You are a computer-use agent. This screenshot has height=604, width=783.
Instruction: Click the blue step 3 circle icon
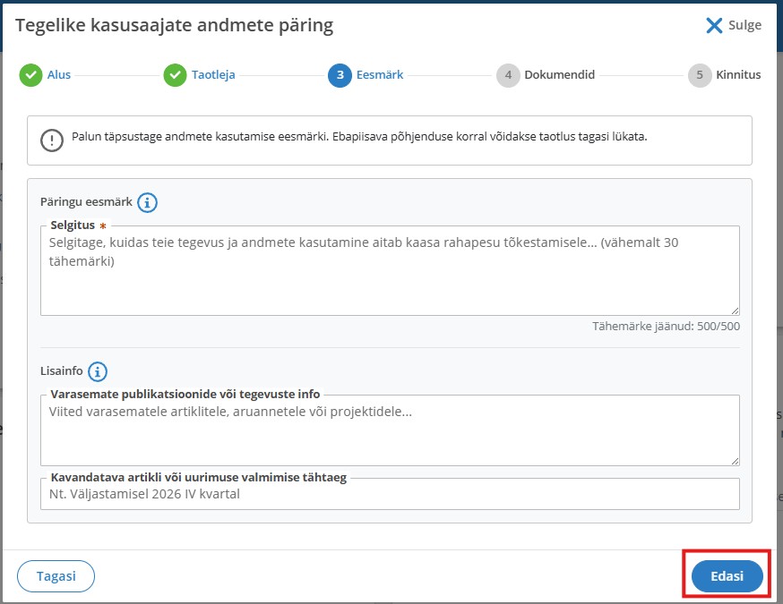(x=340, y=75)
